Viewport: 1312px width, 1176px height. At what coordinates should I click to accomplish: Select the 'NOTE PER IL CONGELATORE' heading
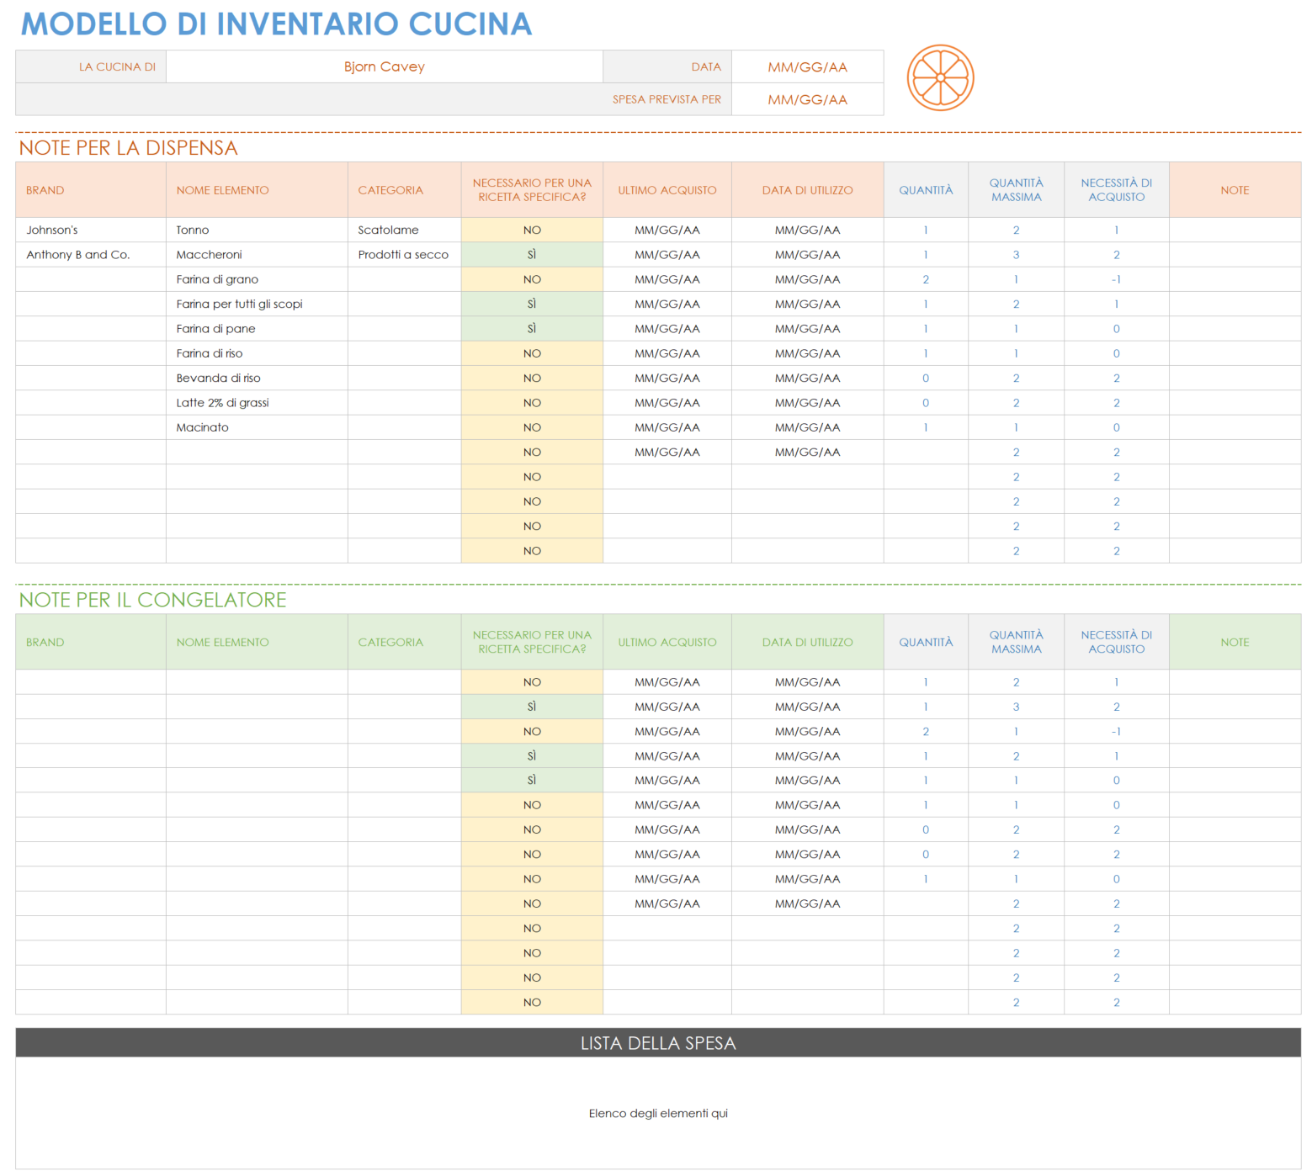pyautogui.click(x=152, y=600)
